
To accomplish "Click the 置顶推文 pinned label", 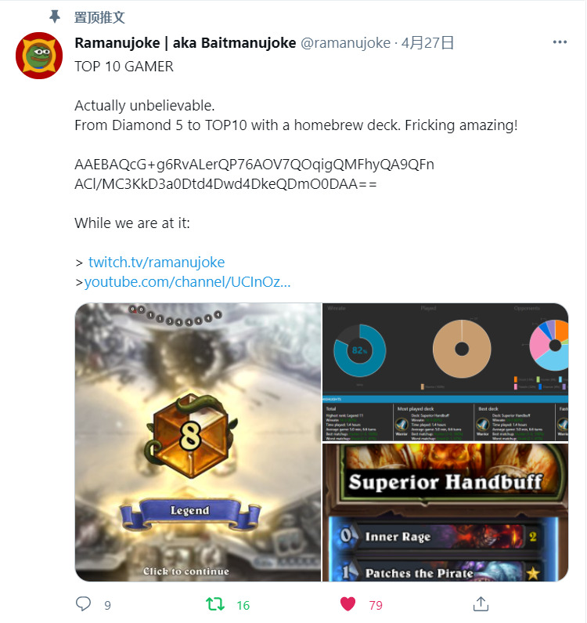I will 99,17.
